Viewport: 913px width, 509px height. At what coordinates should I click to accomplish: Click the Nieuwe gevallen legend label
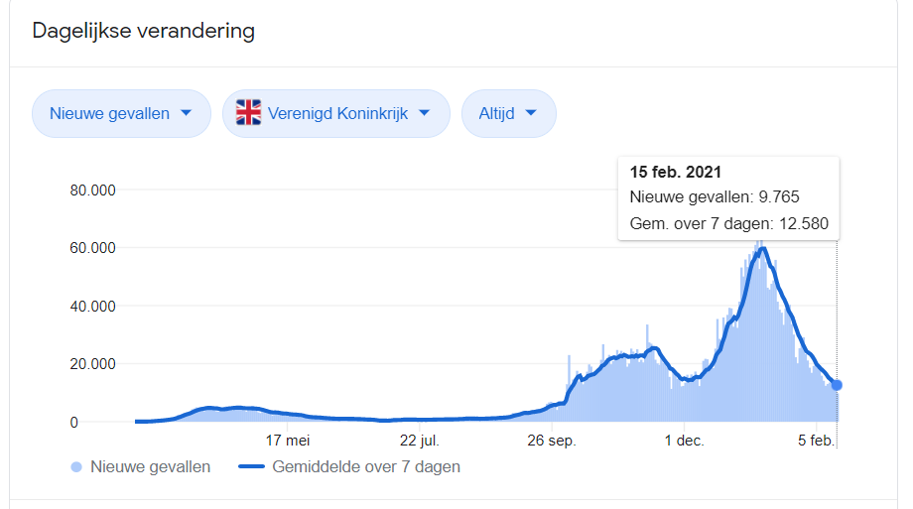coord(150,467)
